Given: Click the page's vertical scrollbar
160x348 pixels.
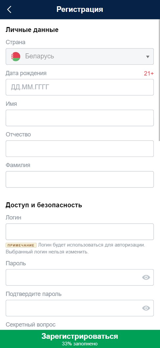Looking at the screenshot, I should pyautogui.click(x=159, y=80).
